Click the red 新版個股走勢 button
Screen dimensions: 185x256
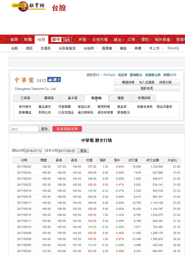tap(67, 129)
